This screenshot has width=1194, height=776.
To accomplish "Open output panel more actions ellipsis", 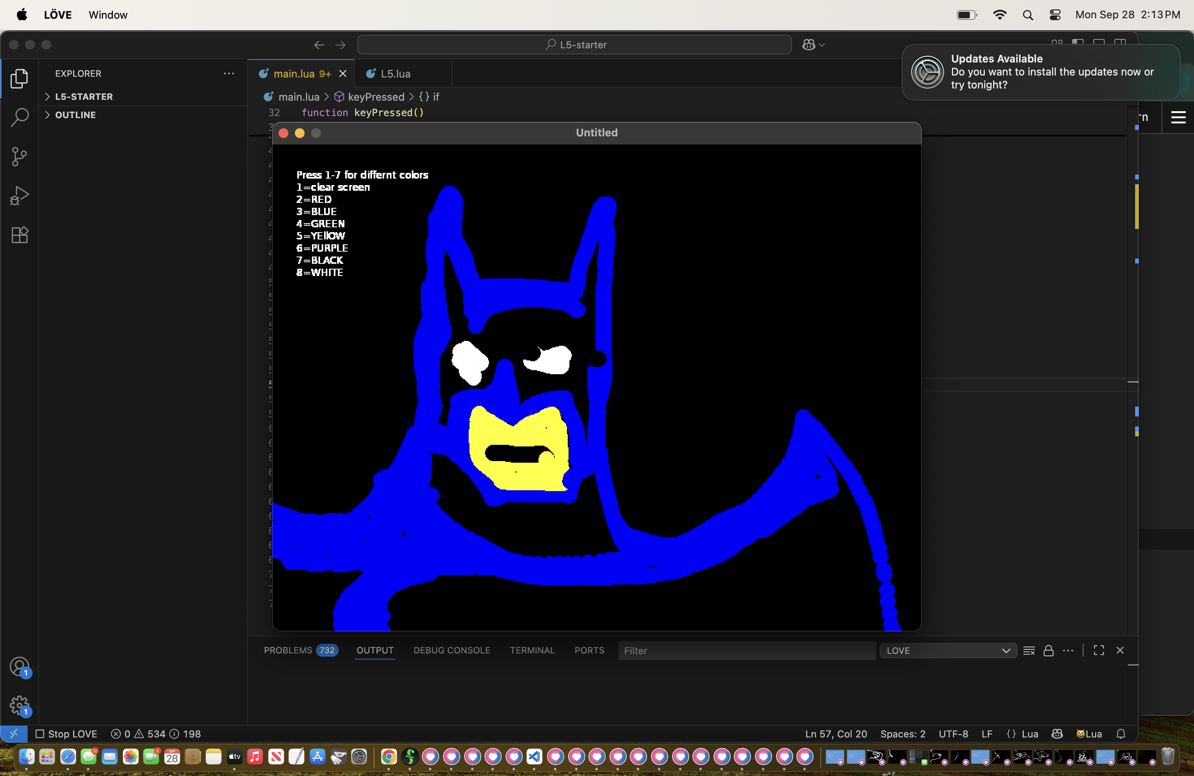I will (x=1068, y=650).
